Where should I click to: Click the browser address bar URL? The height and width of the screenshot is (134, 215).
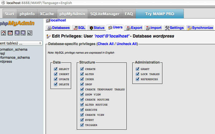pyautogui.click(x=39, y=3)
